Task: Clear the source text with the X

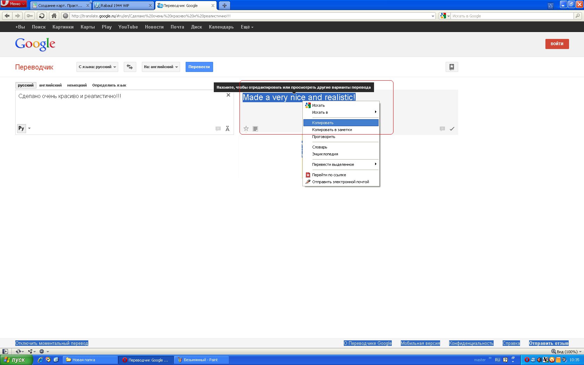Action: [x=228, y=95]
